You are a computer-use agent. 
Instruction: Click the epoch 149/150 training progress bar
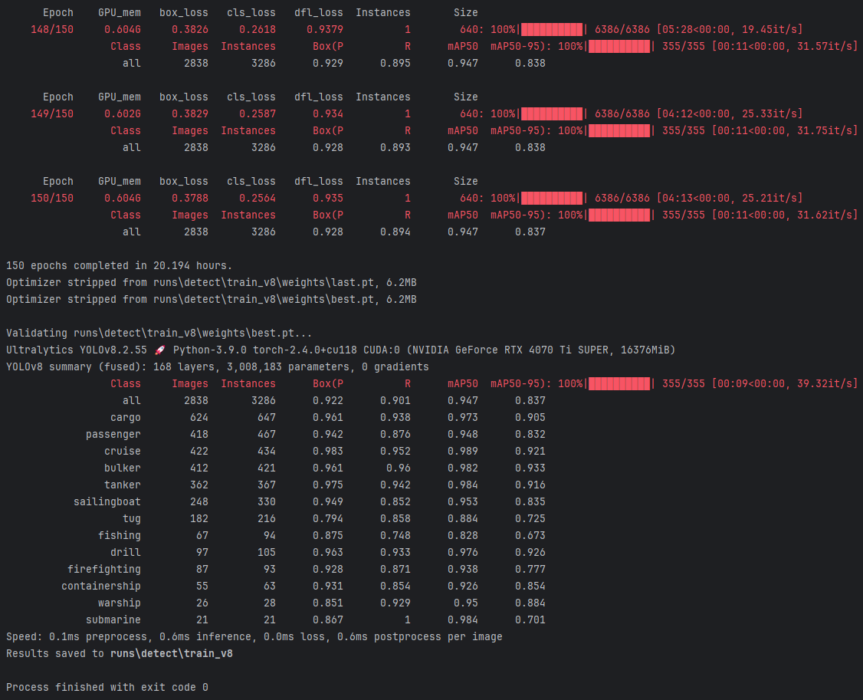coord(552,113)
